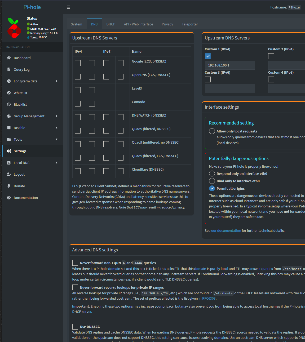Screen dimensions: 305x342
Task: Toggle the sidebar hamburger menu icon
Action: 68,7
